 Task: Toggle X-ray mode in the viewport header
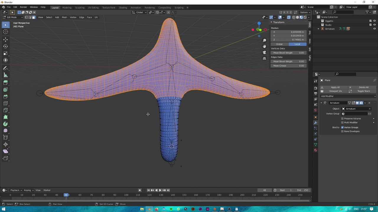[x=289, y=17]
